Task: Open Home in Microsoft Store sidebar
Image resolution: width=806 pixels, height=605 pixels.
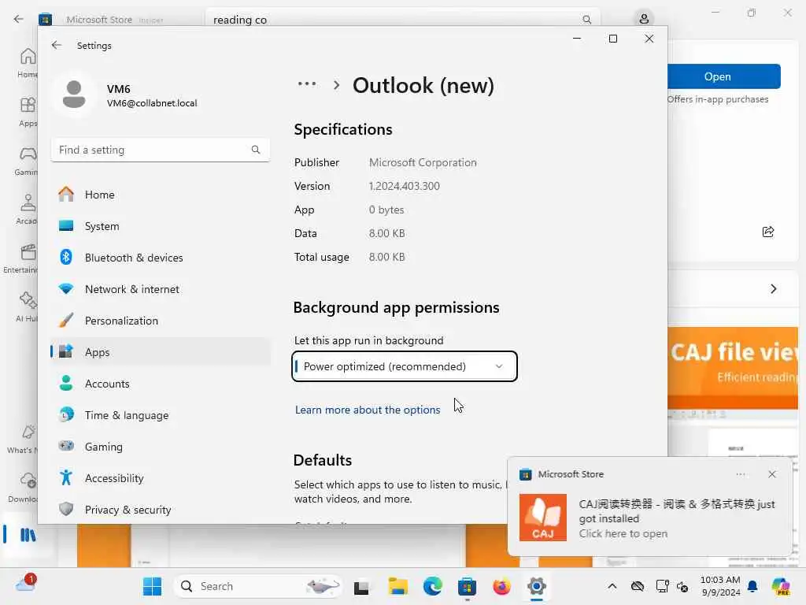Action: click(28, 63)
